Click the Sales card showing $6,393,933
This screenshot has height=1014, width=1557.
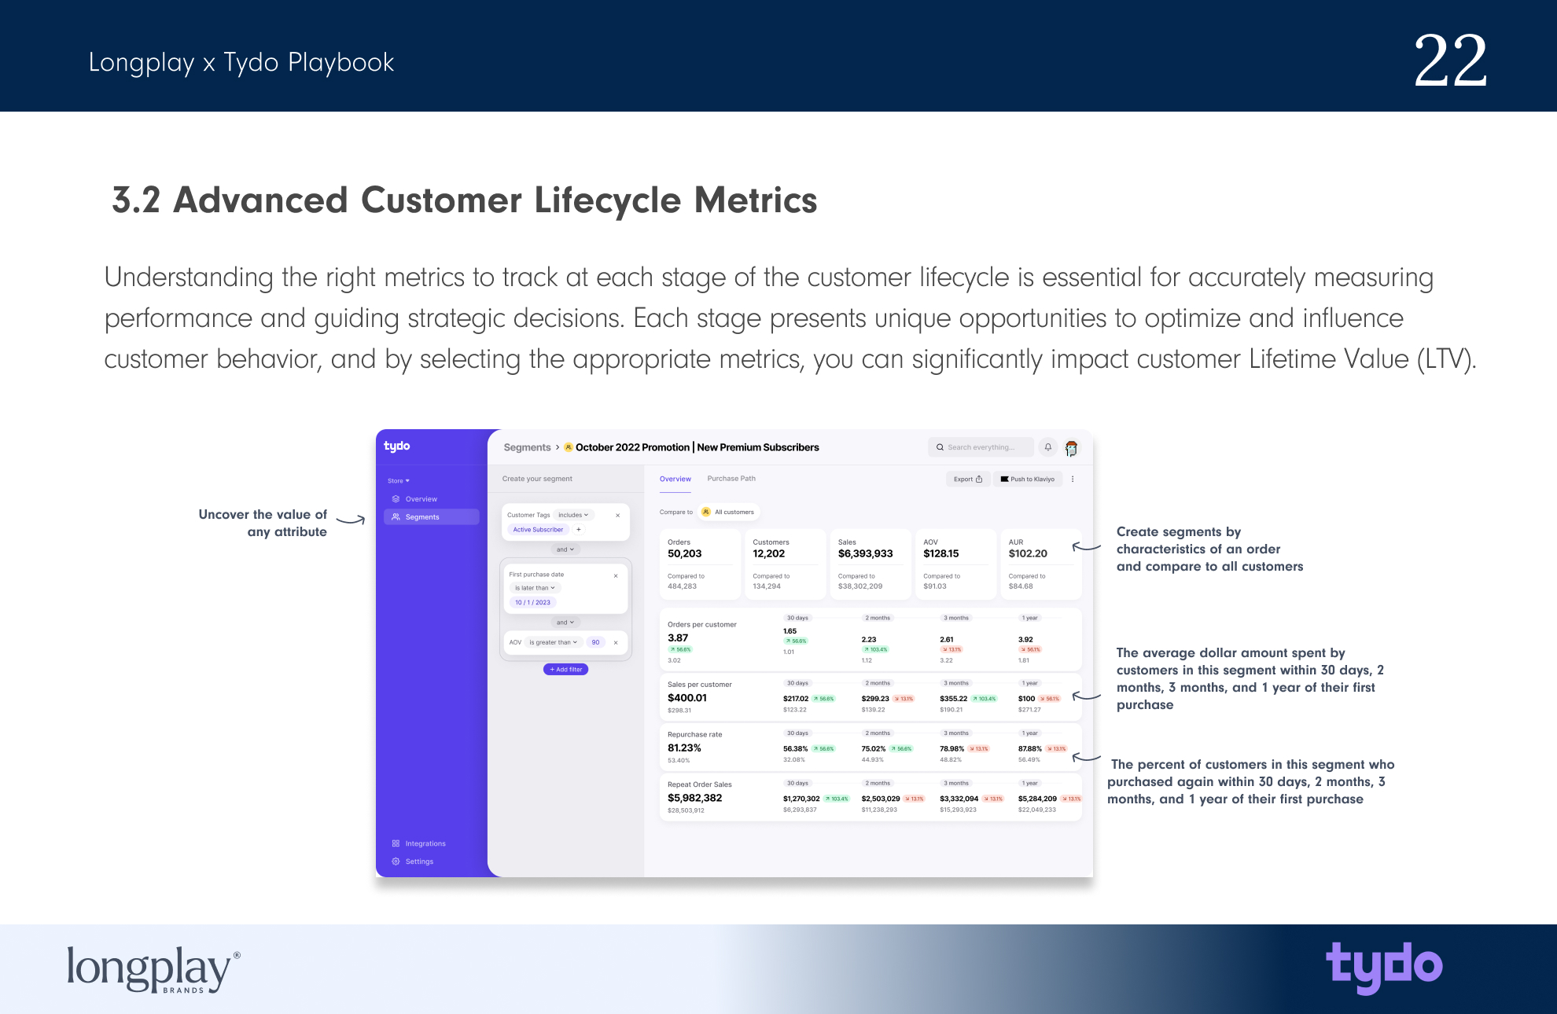point(871,564)
